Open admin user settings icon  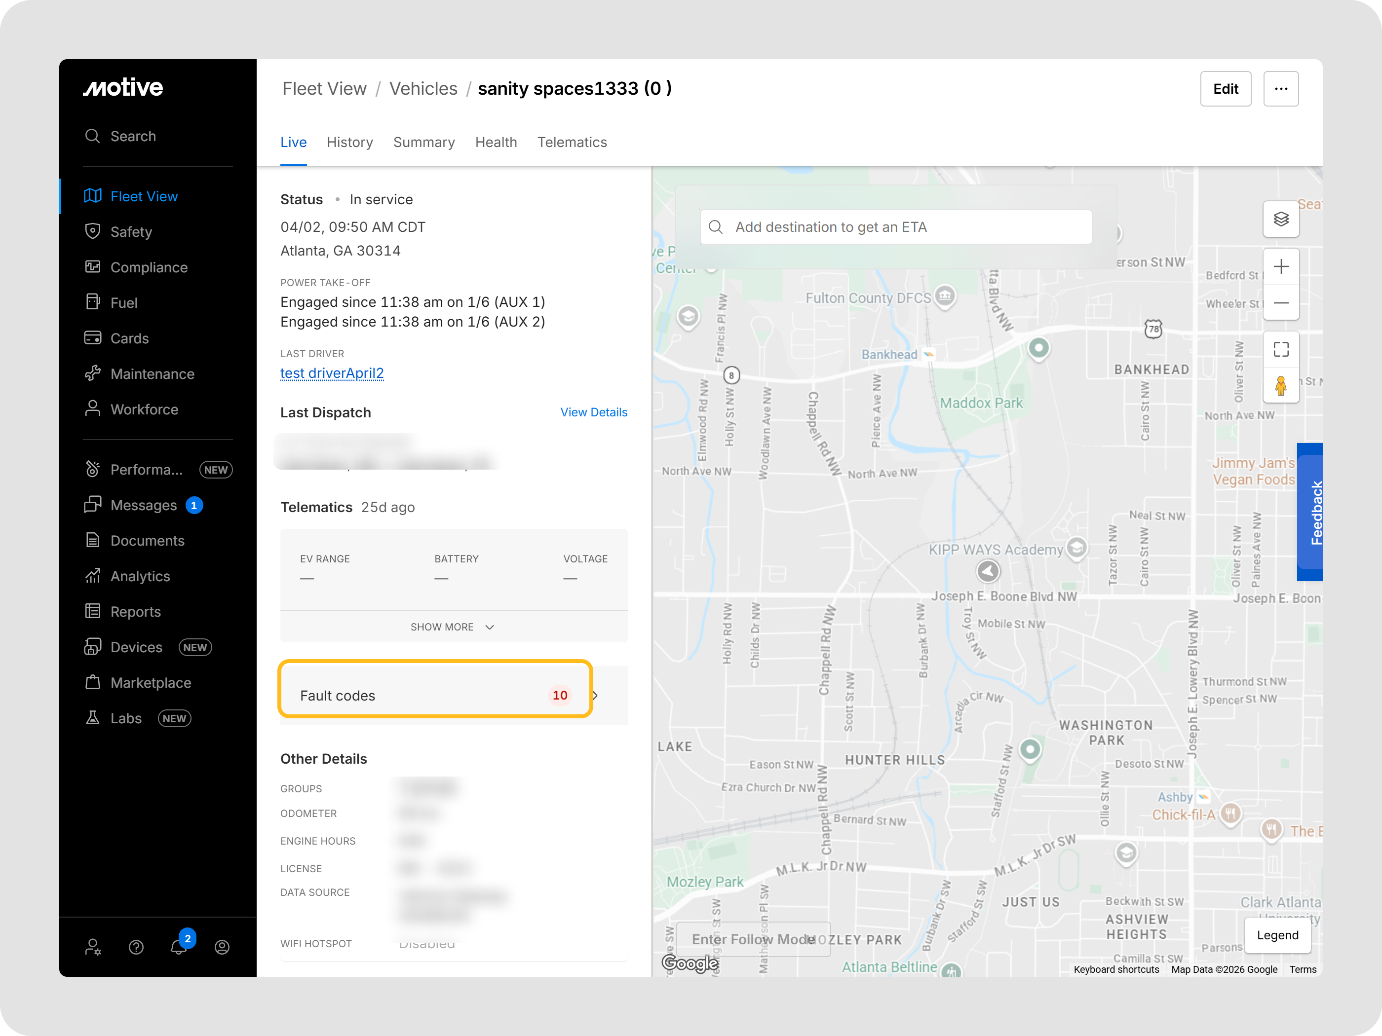click(93, 947)
